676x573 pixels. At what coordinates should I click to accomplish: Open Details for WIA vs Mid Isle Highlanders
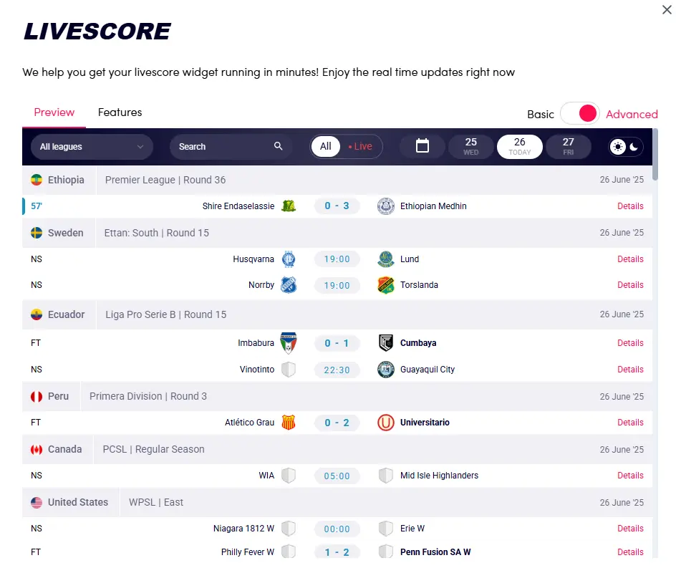630,476
